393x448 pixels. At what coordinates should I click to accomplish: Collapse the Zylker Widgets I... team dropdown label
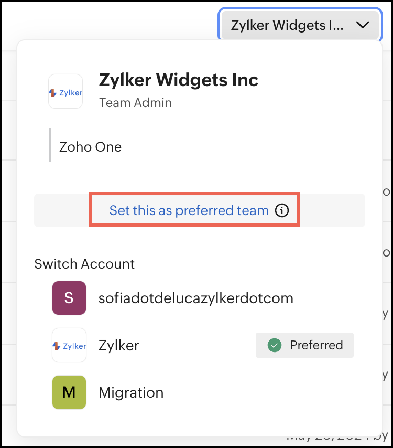(x=287, y=25)
